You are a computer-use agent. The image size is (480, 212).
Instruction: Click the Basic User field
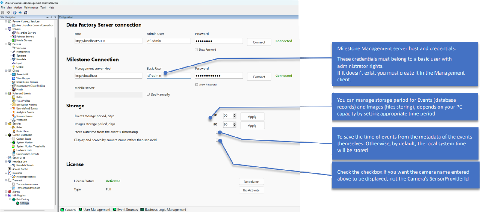tap(169, 76)
